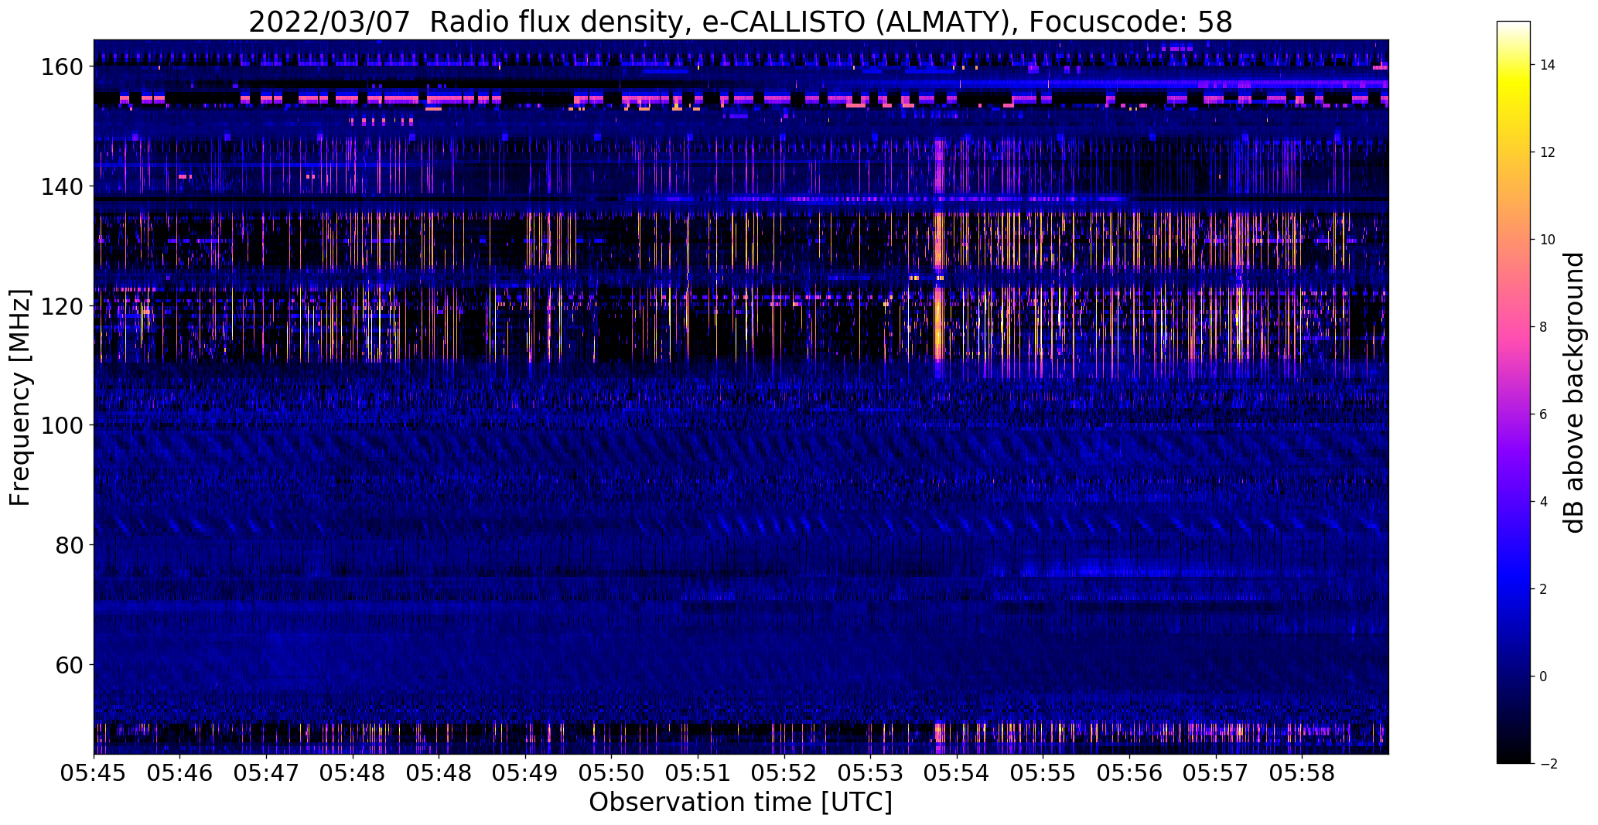Click the colorbar tick value 14
The height and width of the screenshot is (825, 1598).
coord(1548,65)
